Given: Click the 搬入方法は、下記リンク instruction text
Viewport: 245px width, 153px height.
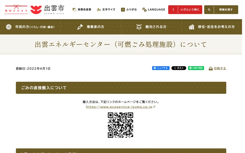Looking at the screenshot, I should pyautogui.click(x=121, y=102).
